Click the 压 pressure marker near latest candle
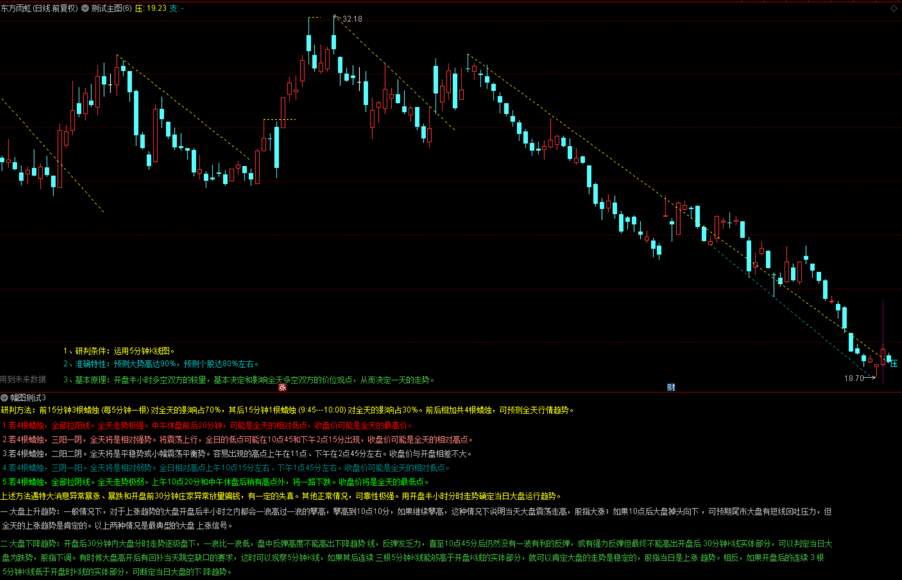 tap(894, 364)
